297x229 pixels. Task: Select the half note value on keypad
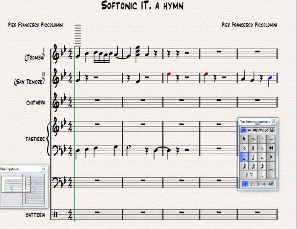(253, 157)
